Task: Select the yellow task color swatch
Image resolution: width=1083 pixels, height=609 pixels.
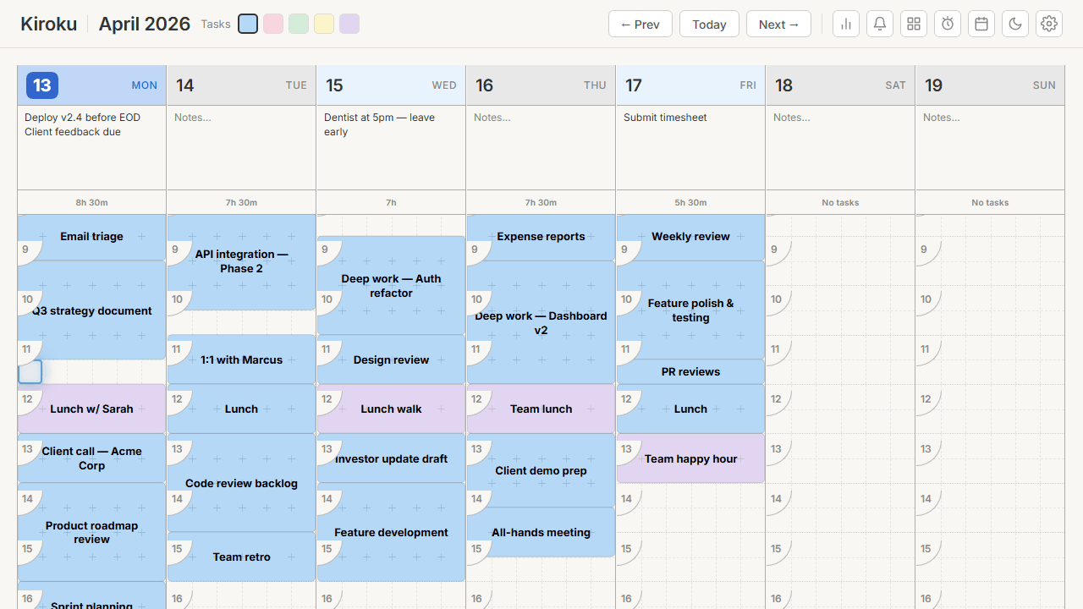Action: pos(323,24)
